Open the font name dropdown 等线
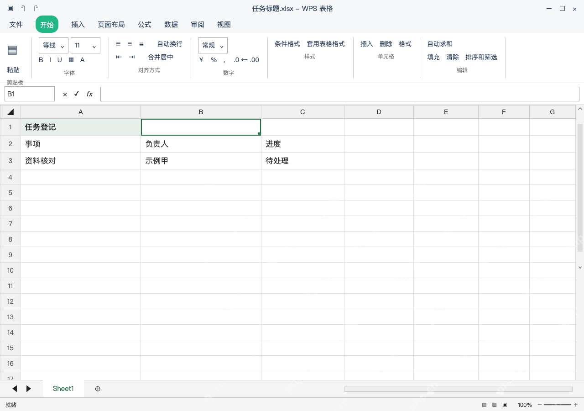The image size is (584, 411). point(53,45)
